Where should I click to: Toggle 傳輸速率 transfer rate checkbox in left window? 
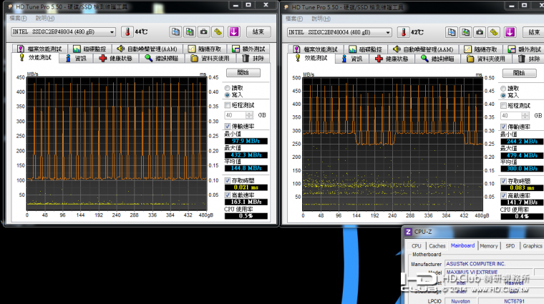(x=227, y=126)
